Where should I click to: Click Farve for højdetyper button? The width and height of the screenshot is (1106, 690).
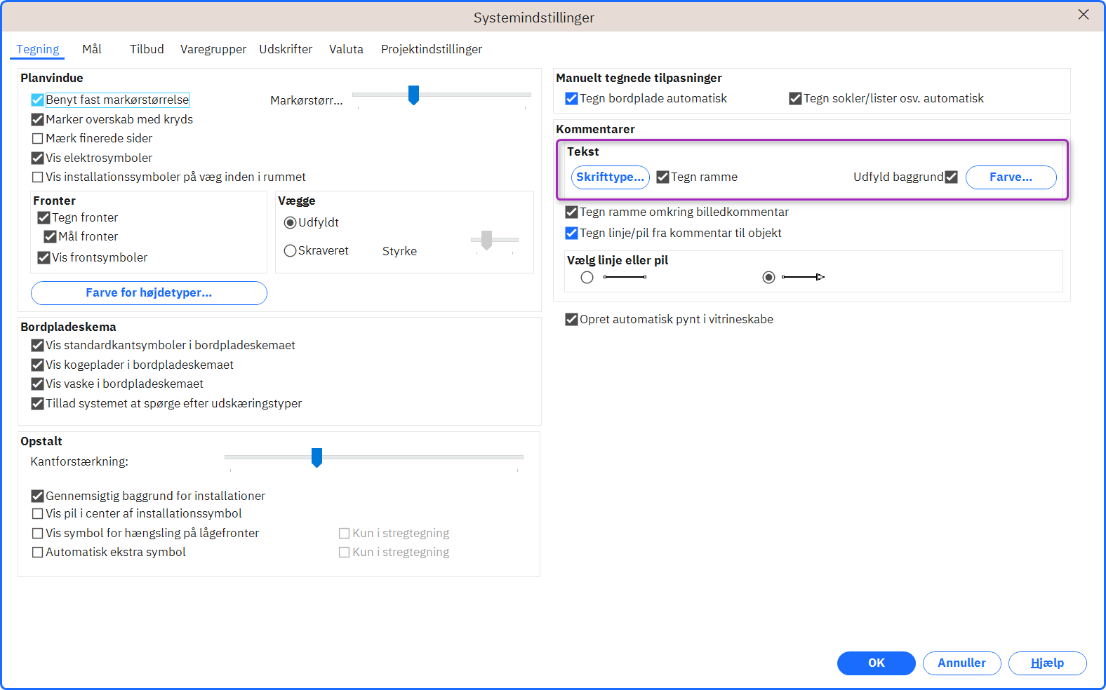pyautogui.click(x=149, y=293)
